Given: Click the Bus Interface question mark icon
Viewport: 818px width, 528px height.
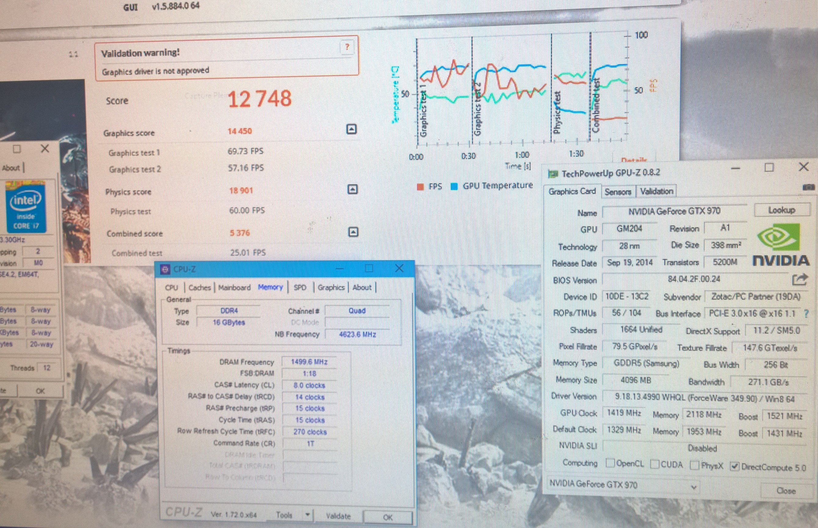Looking at the screenshot, I should click(806, 313).
